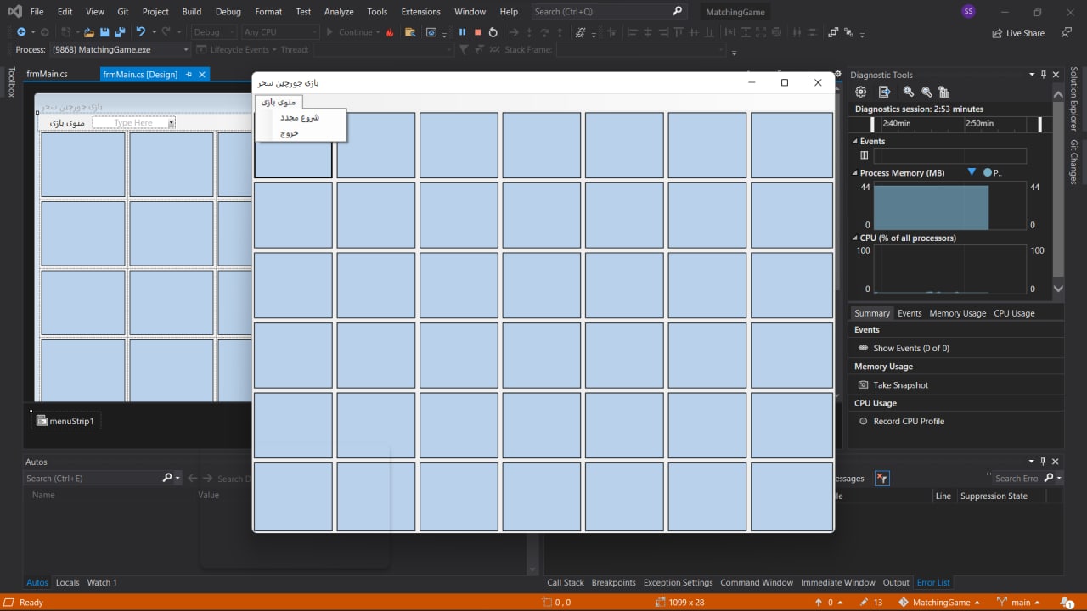
Task: Open the Locals tab
Action: pyautogui.click(x=67, y=583)
